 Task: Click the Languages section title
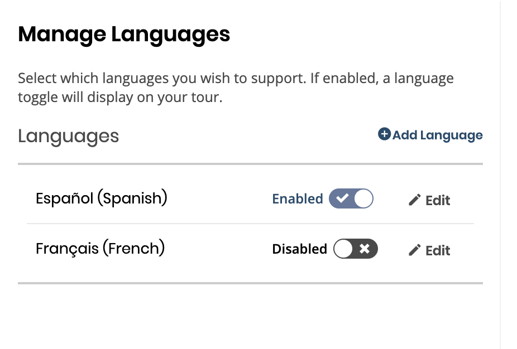coord(68,136)
